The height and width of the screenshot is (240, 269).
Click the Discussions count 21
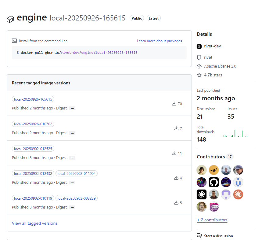click(200, 116)
